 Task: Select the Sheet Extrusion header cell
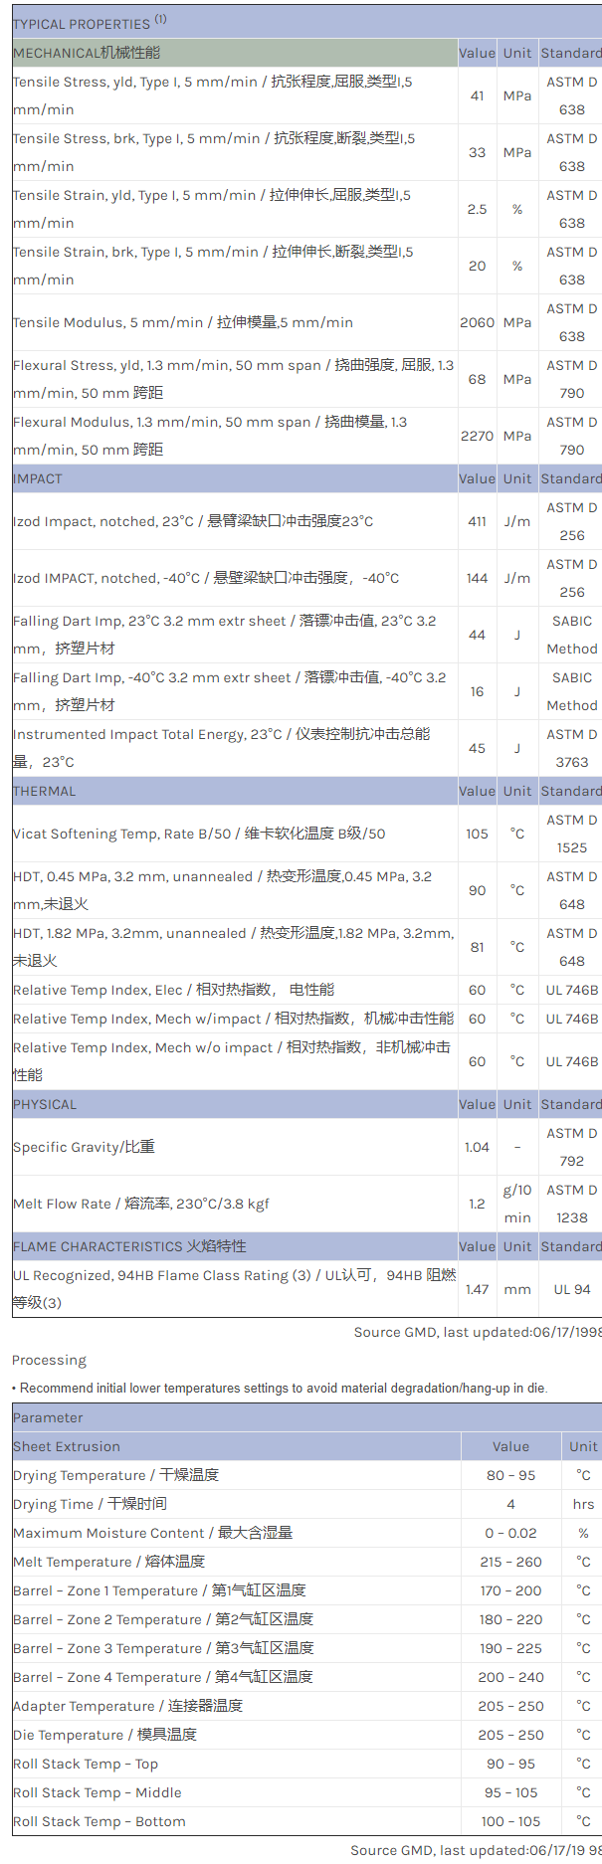(67, 1446)
